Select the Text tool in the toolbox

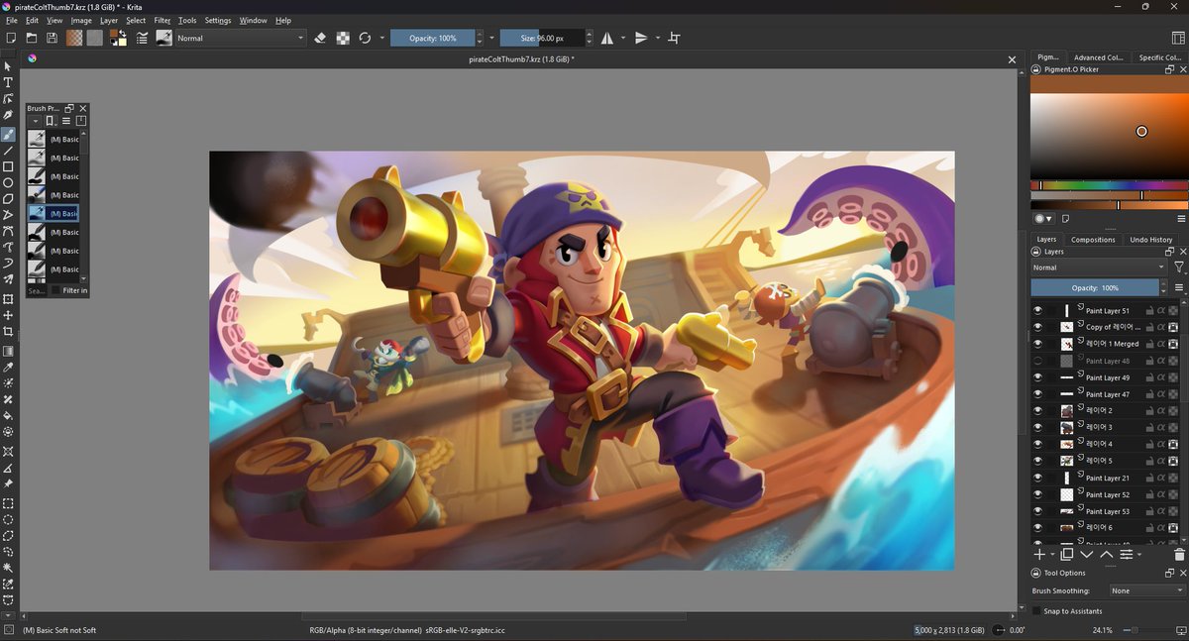tap(8, 83)
